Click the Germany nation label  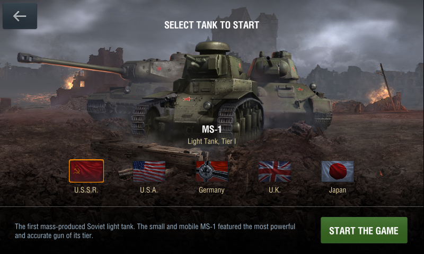[211, 190]
